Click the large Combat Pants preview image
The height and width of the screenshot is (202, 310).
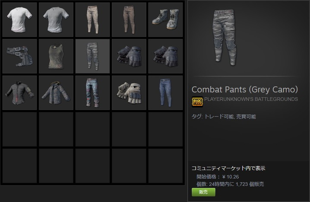(x=225, y=38)
